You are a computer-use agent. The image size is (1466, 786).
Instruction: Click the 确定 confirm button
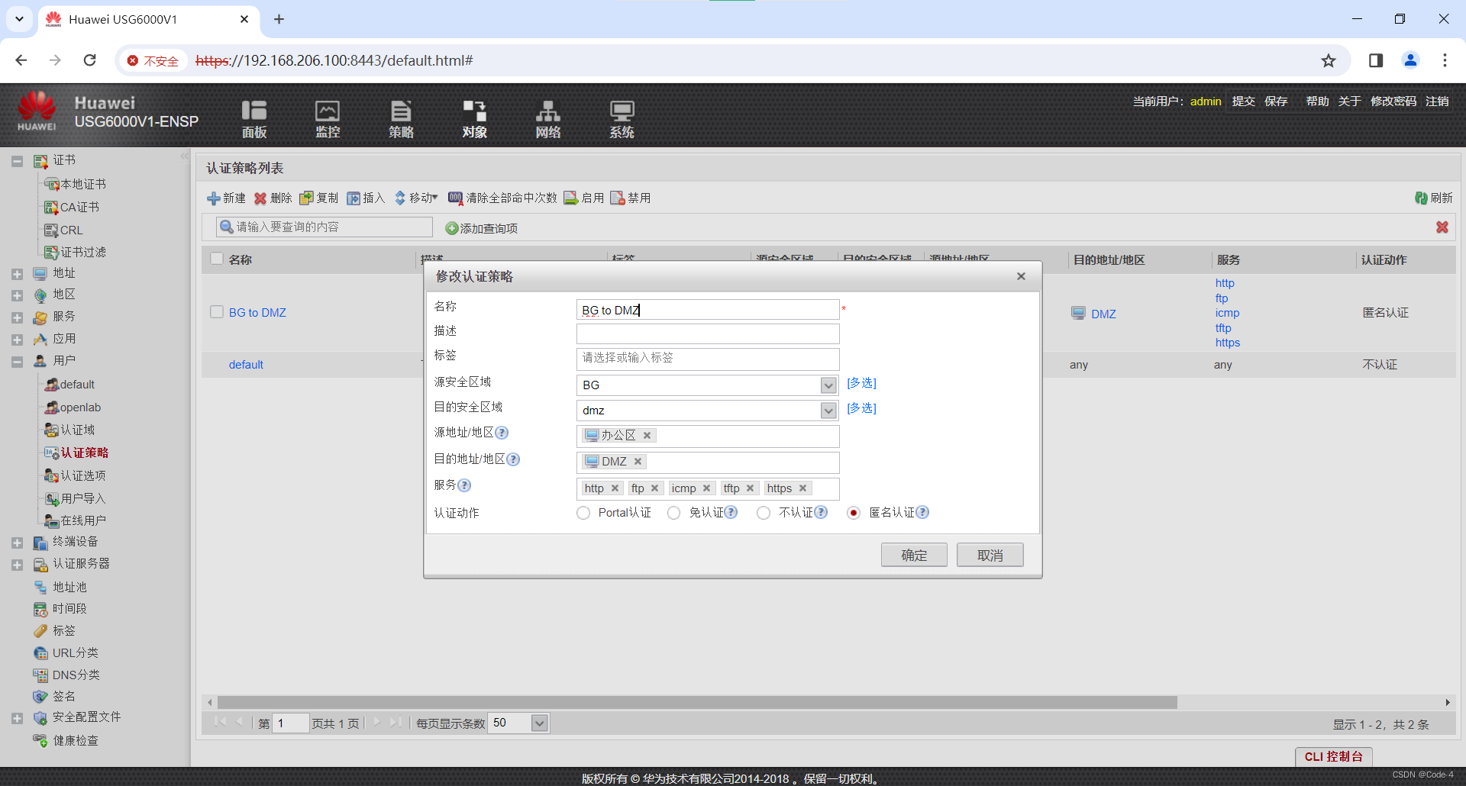[x=914, y=555]
